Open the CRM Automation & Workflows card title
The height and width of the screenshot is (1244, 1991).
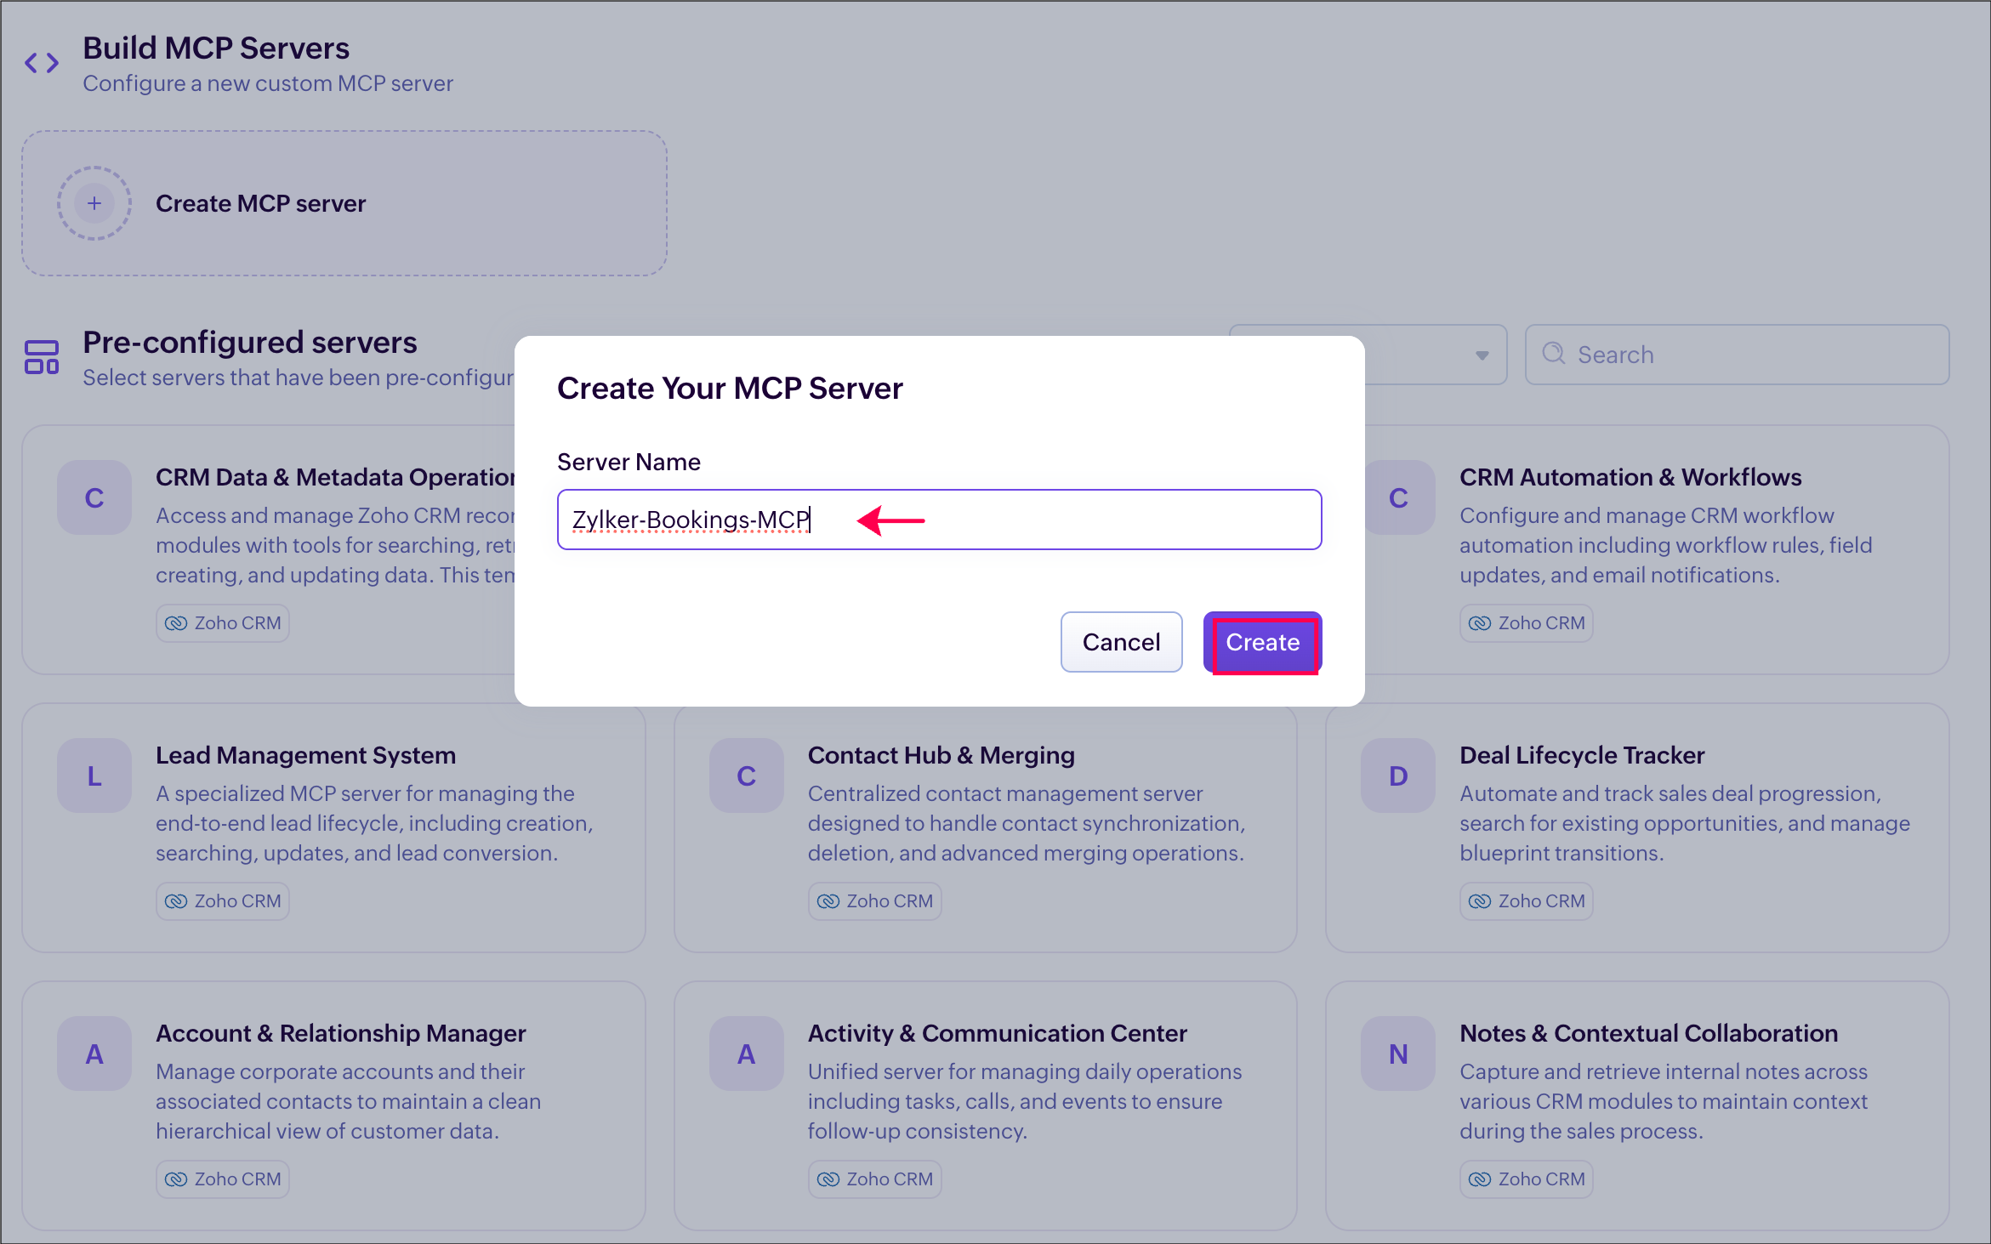(x=1630, y=477)
